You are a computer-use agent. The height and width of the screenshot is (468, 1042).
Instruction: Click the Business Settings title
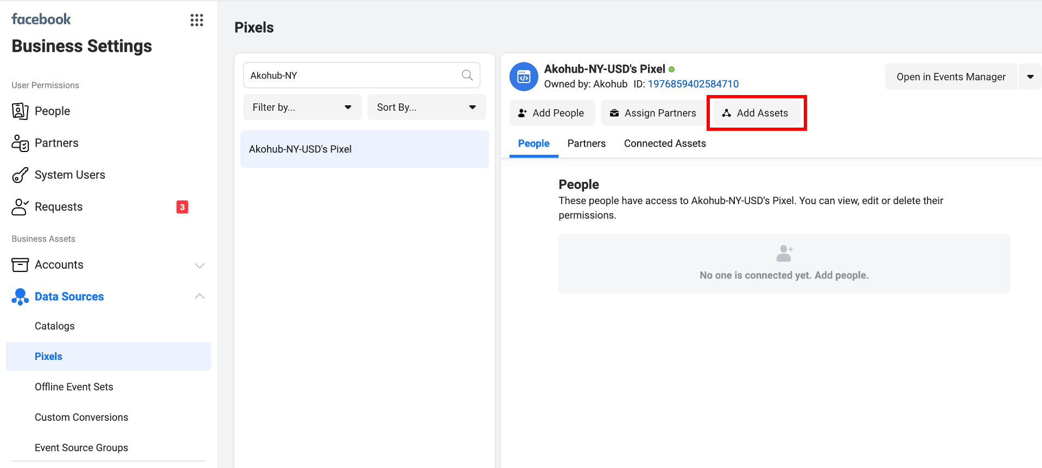click(x=82, y=46)
